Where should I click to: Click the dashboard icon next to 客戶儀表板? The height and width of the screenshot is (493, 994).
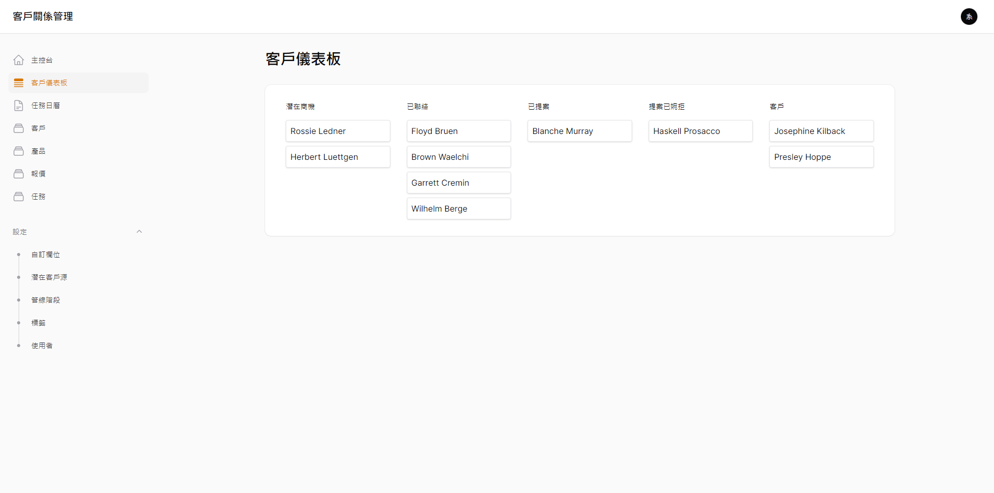(x=19, y=82)
